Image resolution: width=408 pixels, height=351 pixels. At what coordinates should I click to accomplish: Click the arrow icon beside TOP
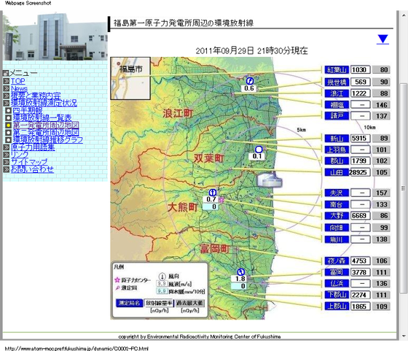[7, 81]
